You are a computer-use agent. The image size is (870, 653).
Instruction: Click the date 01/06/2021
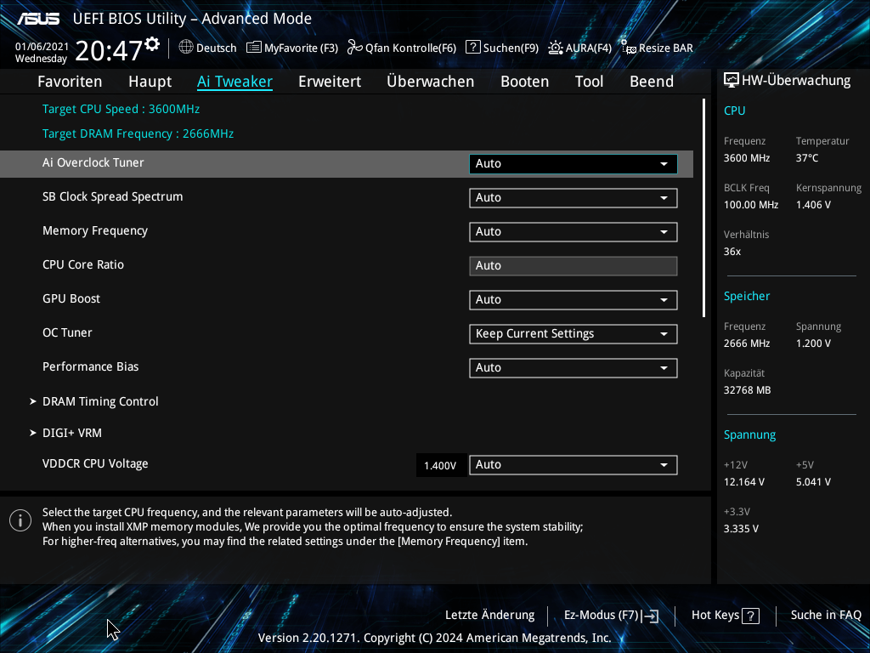click(42, 47)
